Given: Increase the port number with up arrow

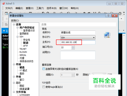Looking at the screenshot, I should (73, 47).
